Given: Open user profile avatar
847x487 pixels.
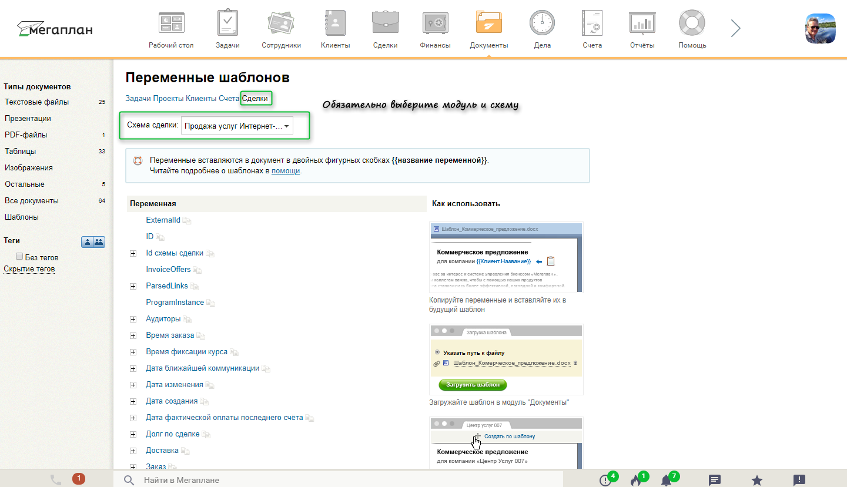Looking at the screenshot, I should [820, 28].
